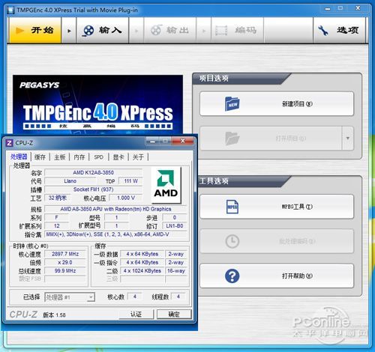Click the reel icon beside 输出
Screen dimensions: 375x352
(x=156, y=30)
